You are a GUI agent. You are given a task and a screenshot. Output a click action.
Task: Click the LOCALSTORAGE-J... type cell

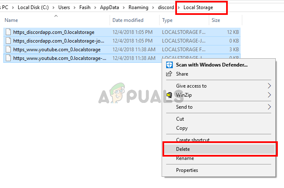[184, 41]
